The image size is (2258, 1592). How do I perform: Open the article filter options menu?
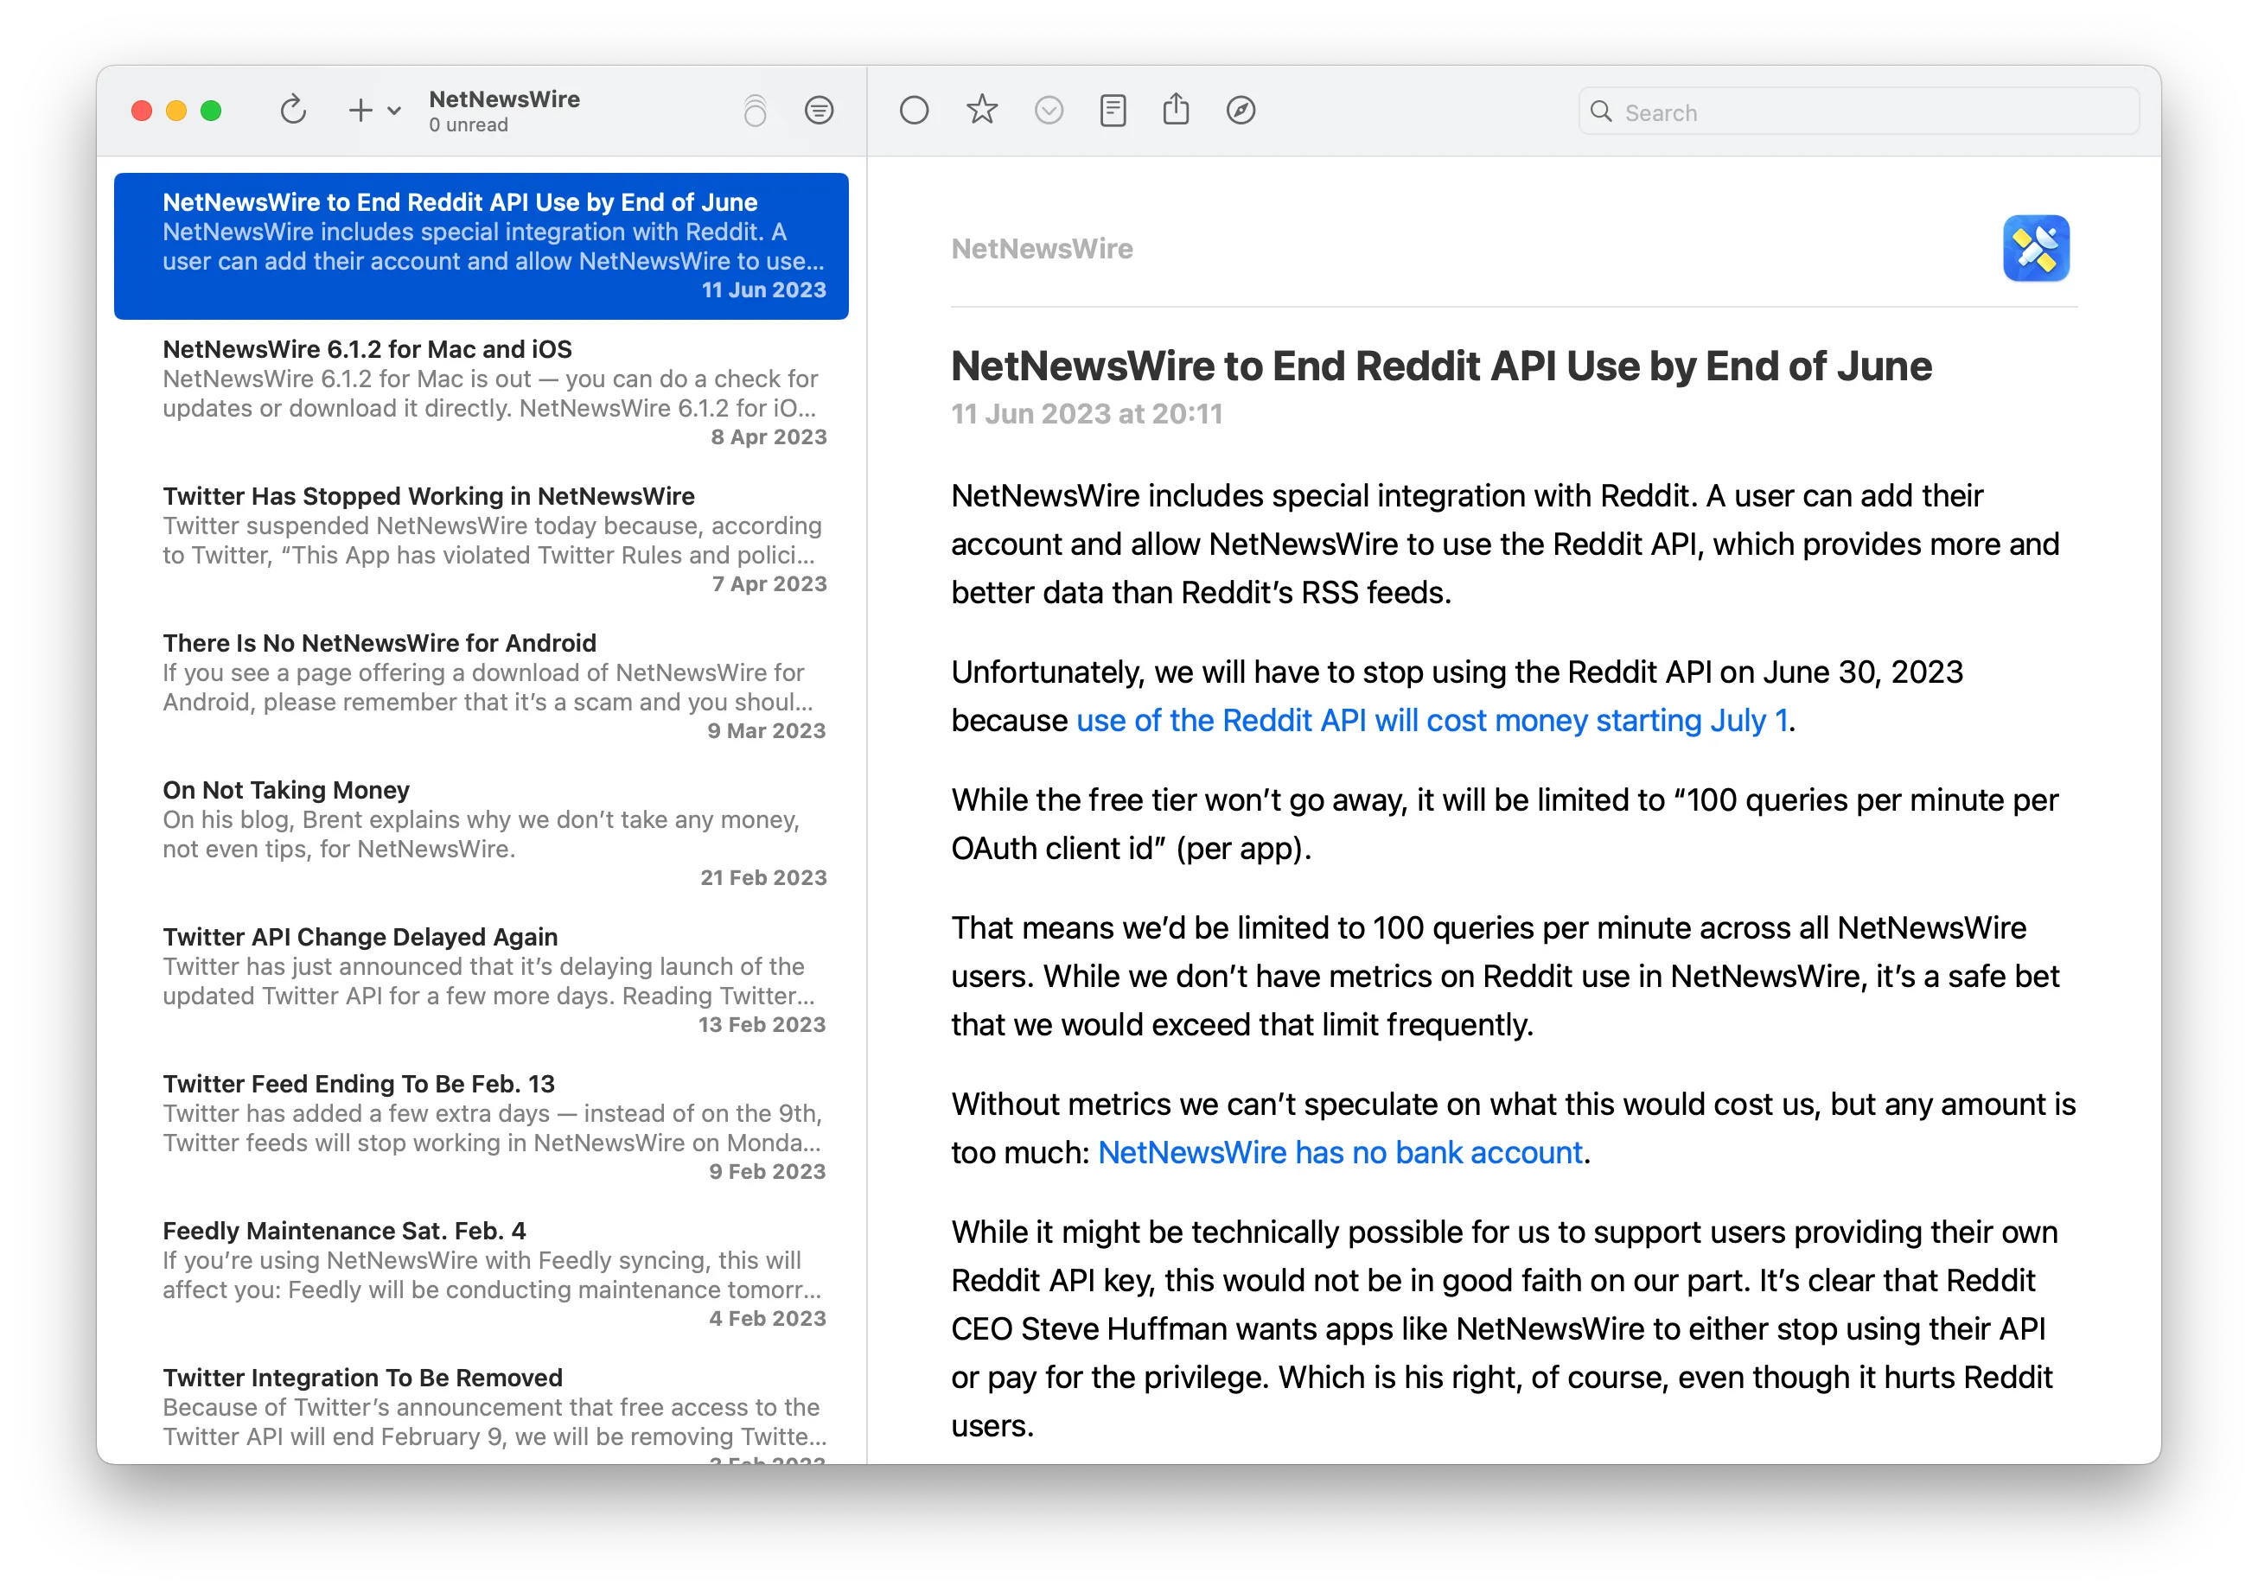(820, 110)
